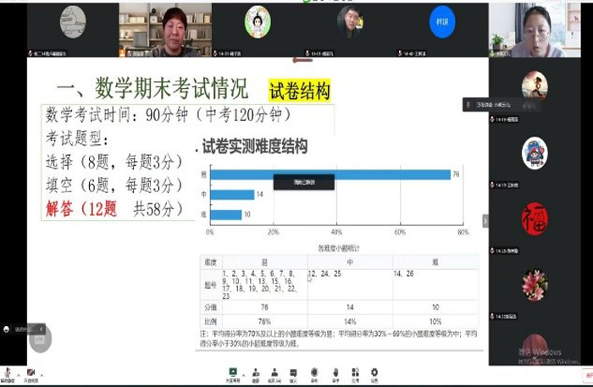The width and height of the screenshot is (593, 387).
Task: Turn on the camera video button
Action: 31,375
